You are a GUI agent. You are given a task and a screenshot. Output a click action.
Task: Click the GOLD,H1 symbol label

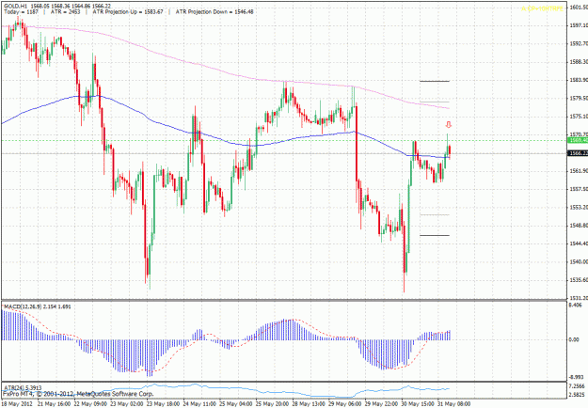(15, 7)
